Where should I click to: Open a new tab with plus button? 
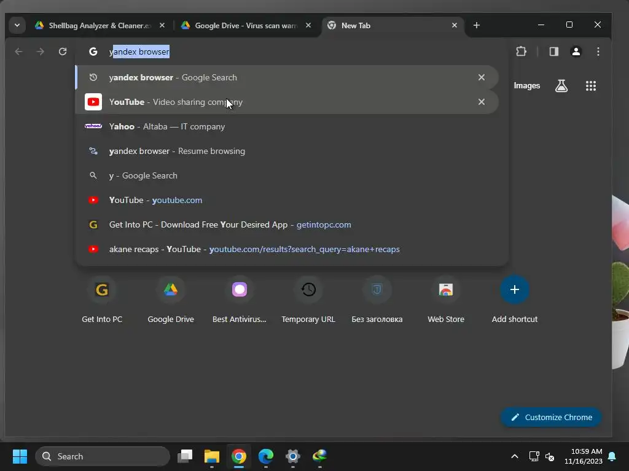[477, 25]
